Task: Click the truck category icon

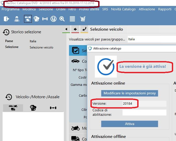Action: click(75, 138)
